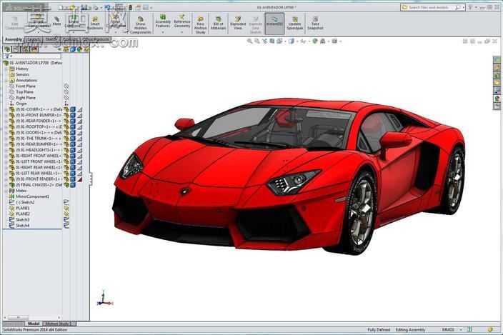Click Take Snapshot tool
Screen dimensions: 503x335
(315, 24)
